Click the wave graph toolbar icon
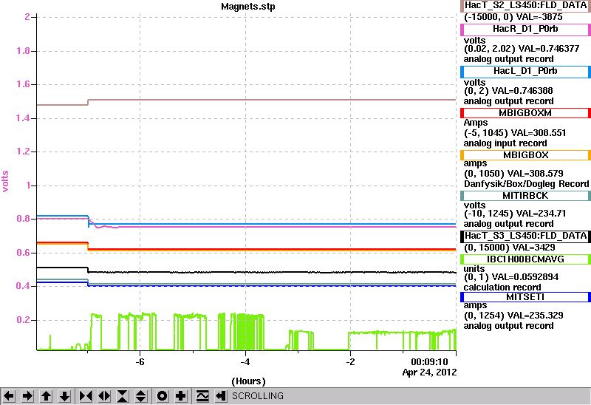 (202, 396)
